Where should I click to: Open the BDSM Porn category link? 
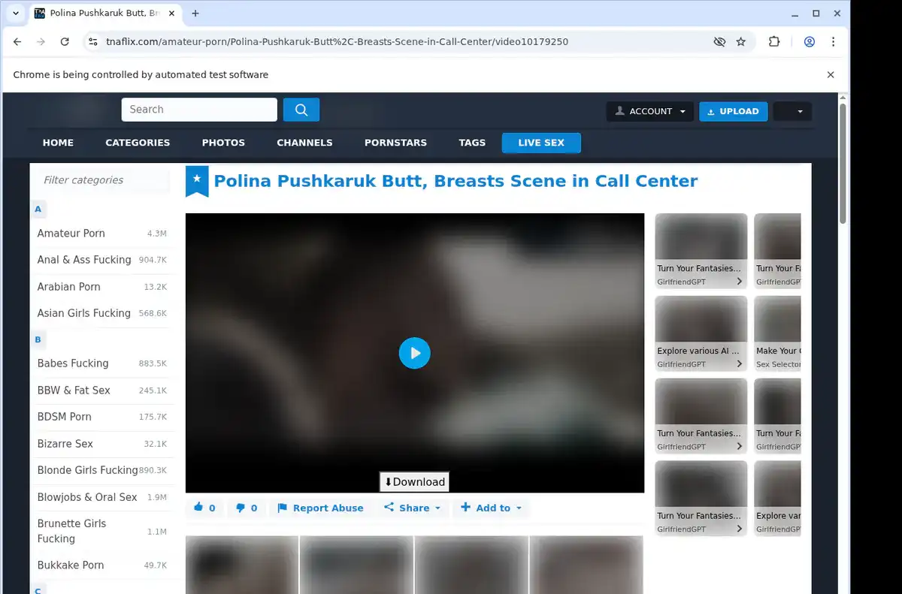65,417
